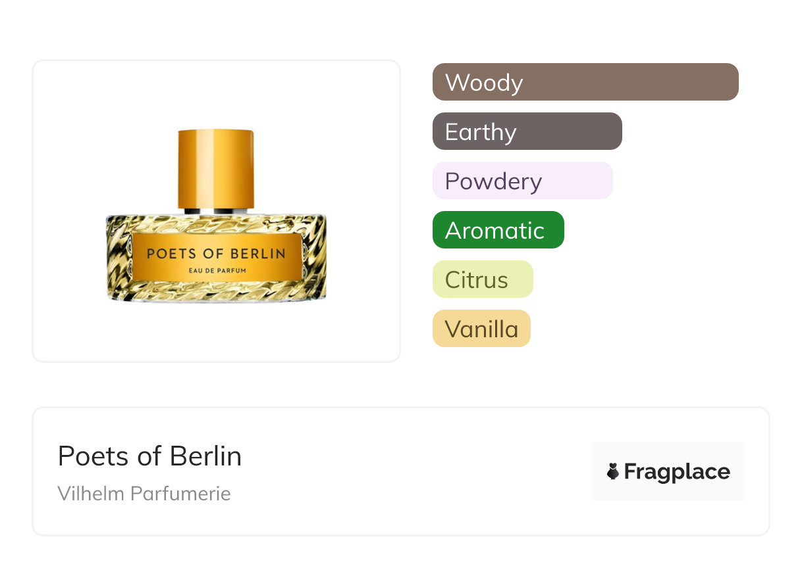Click the word Woody inside the bar
This screenshot has width=802, height=568.
[484, 83]
